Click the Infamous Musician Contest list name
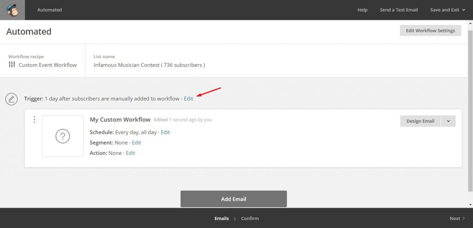This screenshot has height=228, width=473. [149, 65]
